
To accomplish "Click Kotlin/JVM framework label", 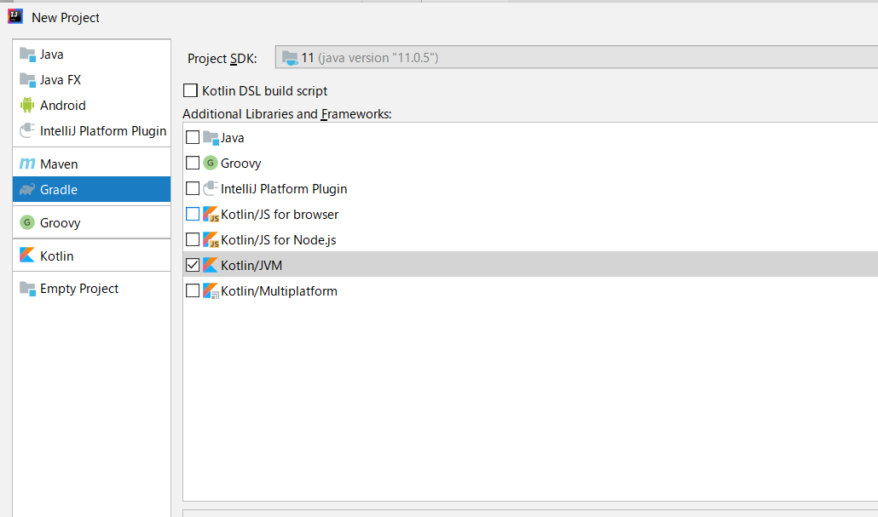I will pos(251,265).
